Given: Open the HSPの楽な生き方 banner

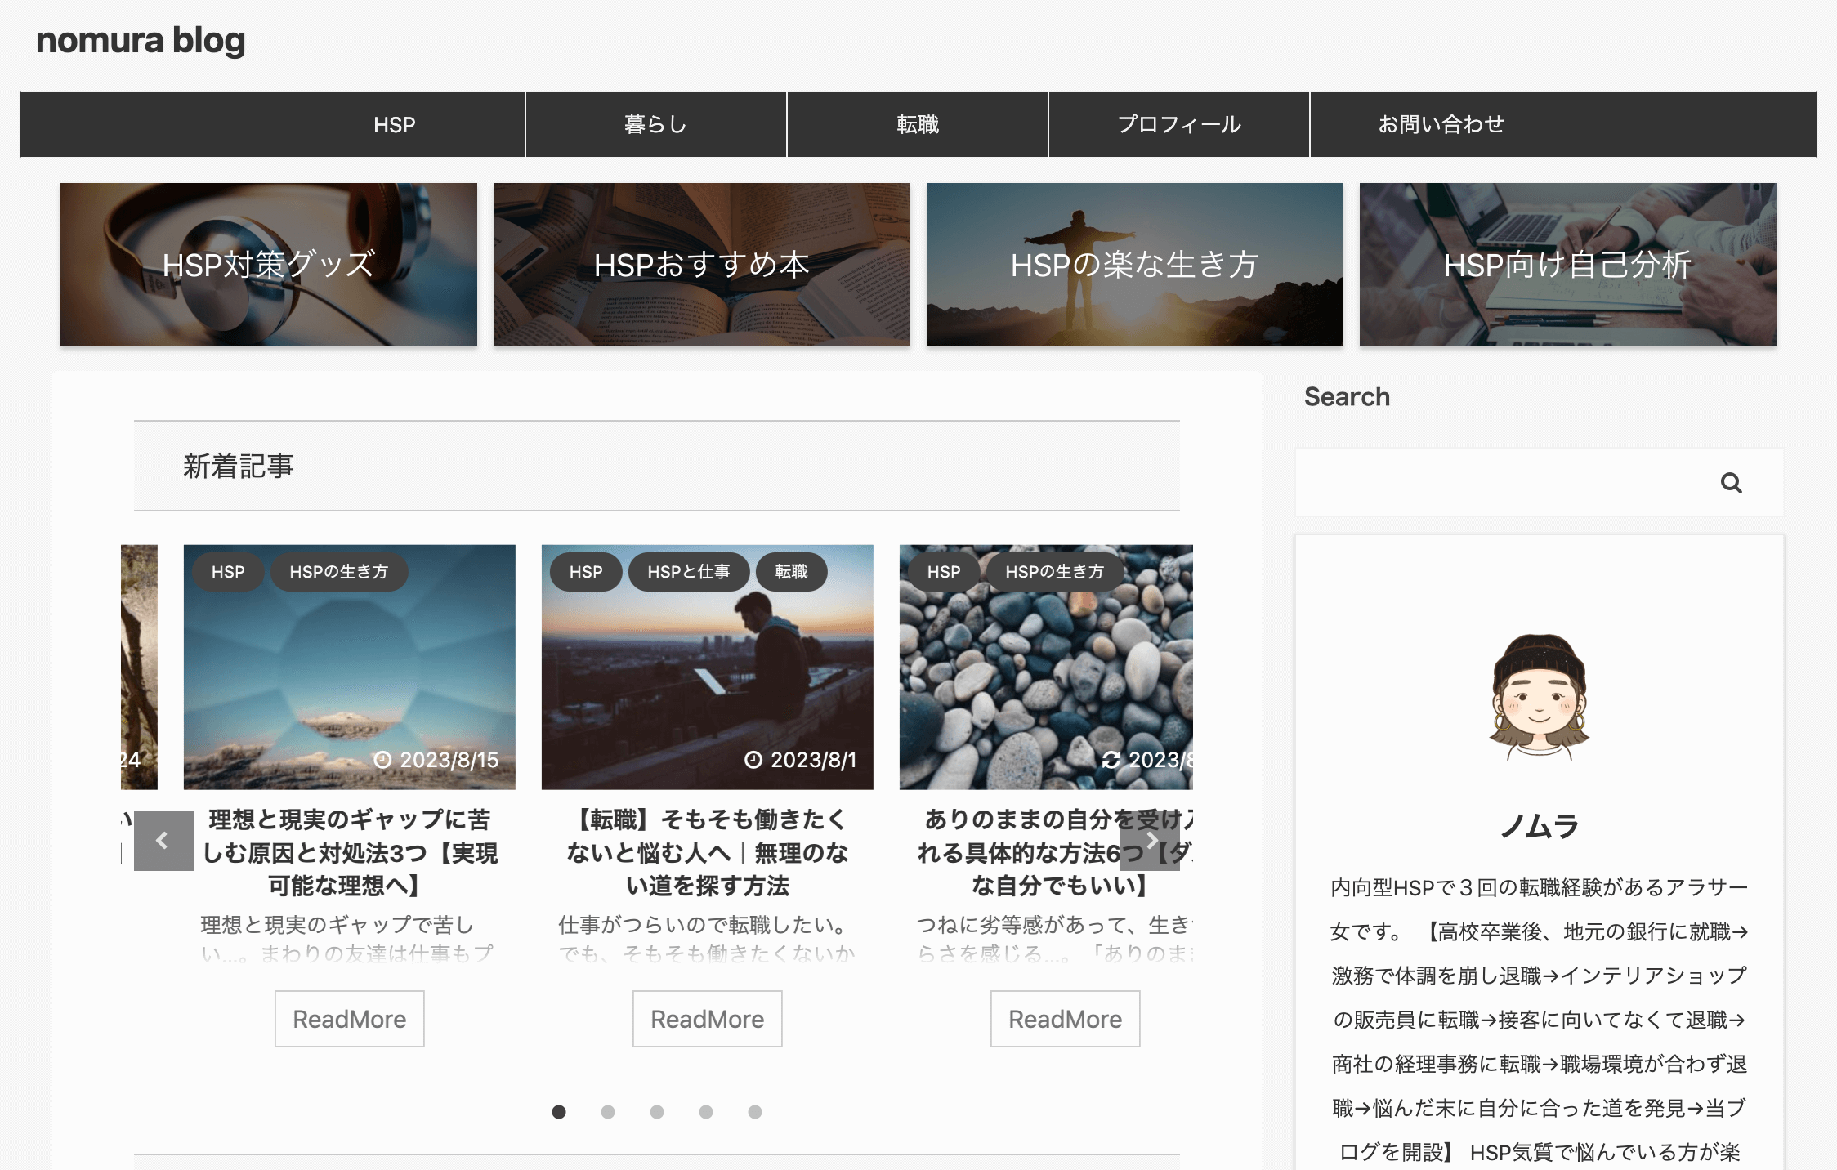Looking at the screenshot, I should [1135, 265].
